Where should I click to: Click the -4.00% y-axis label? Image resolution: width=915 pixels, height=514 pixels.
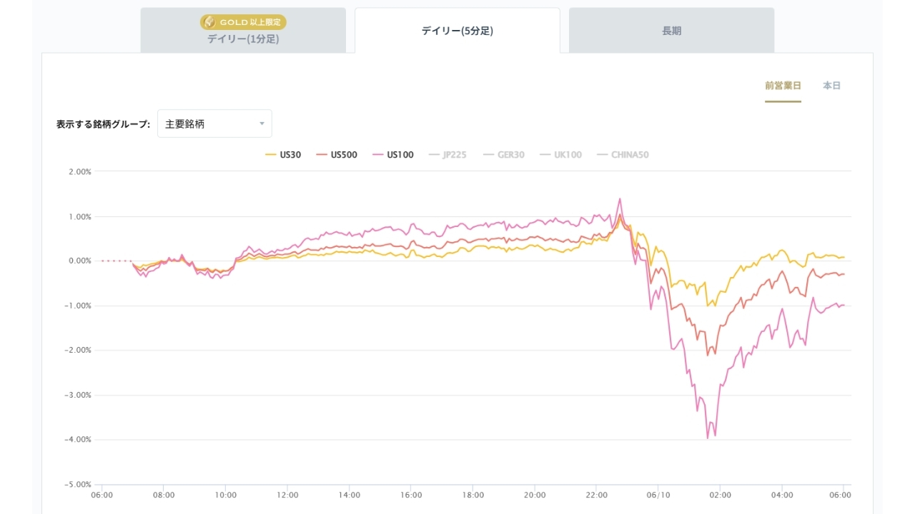point(78,440)
